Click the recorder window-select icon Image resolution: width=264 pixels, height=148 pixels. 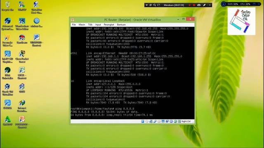point(151,5)
